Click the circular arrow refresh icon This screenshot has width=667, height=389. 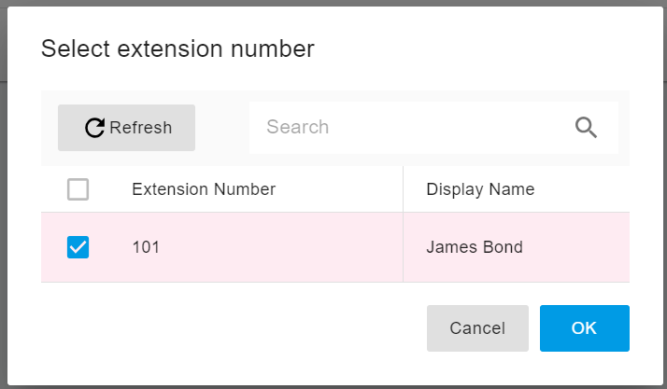pyautogui.click(x=94, y=128)
